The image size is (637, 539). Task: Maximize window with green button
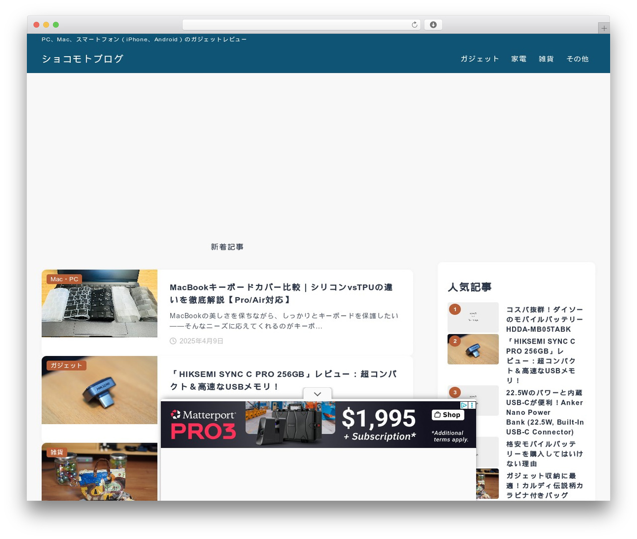tap(56, 25)
